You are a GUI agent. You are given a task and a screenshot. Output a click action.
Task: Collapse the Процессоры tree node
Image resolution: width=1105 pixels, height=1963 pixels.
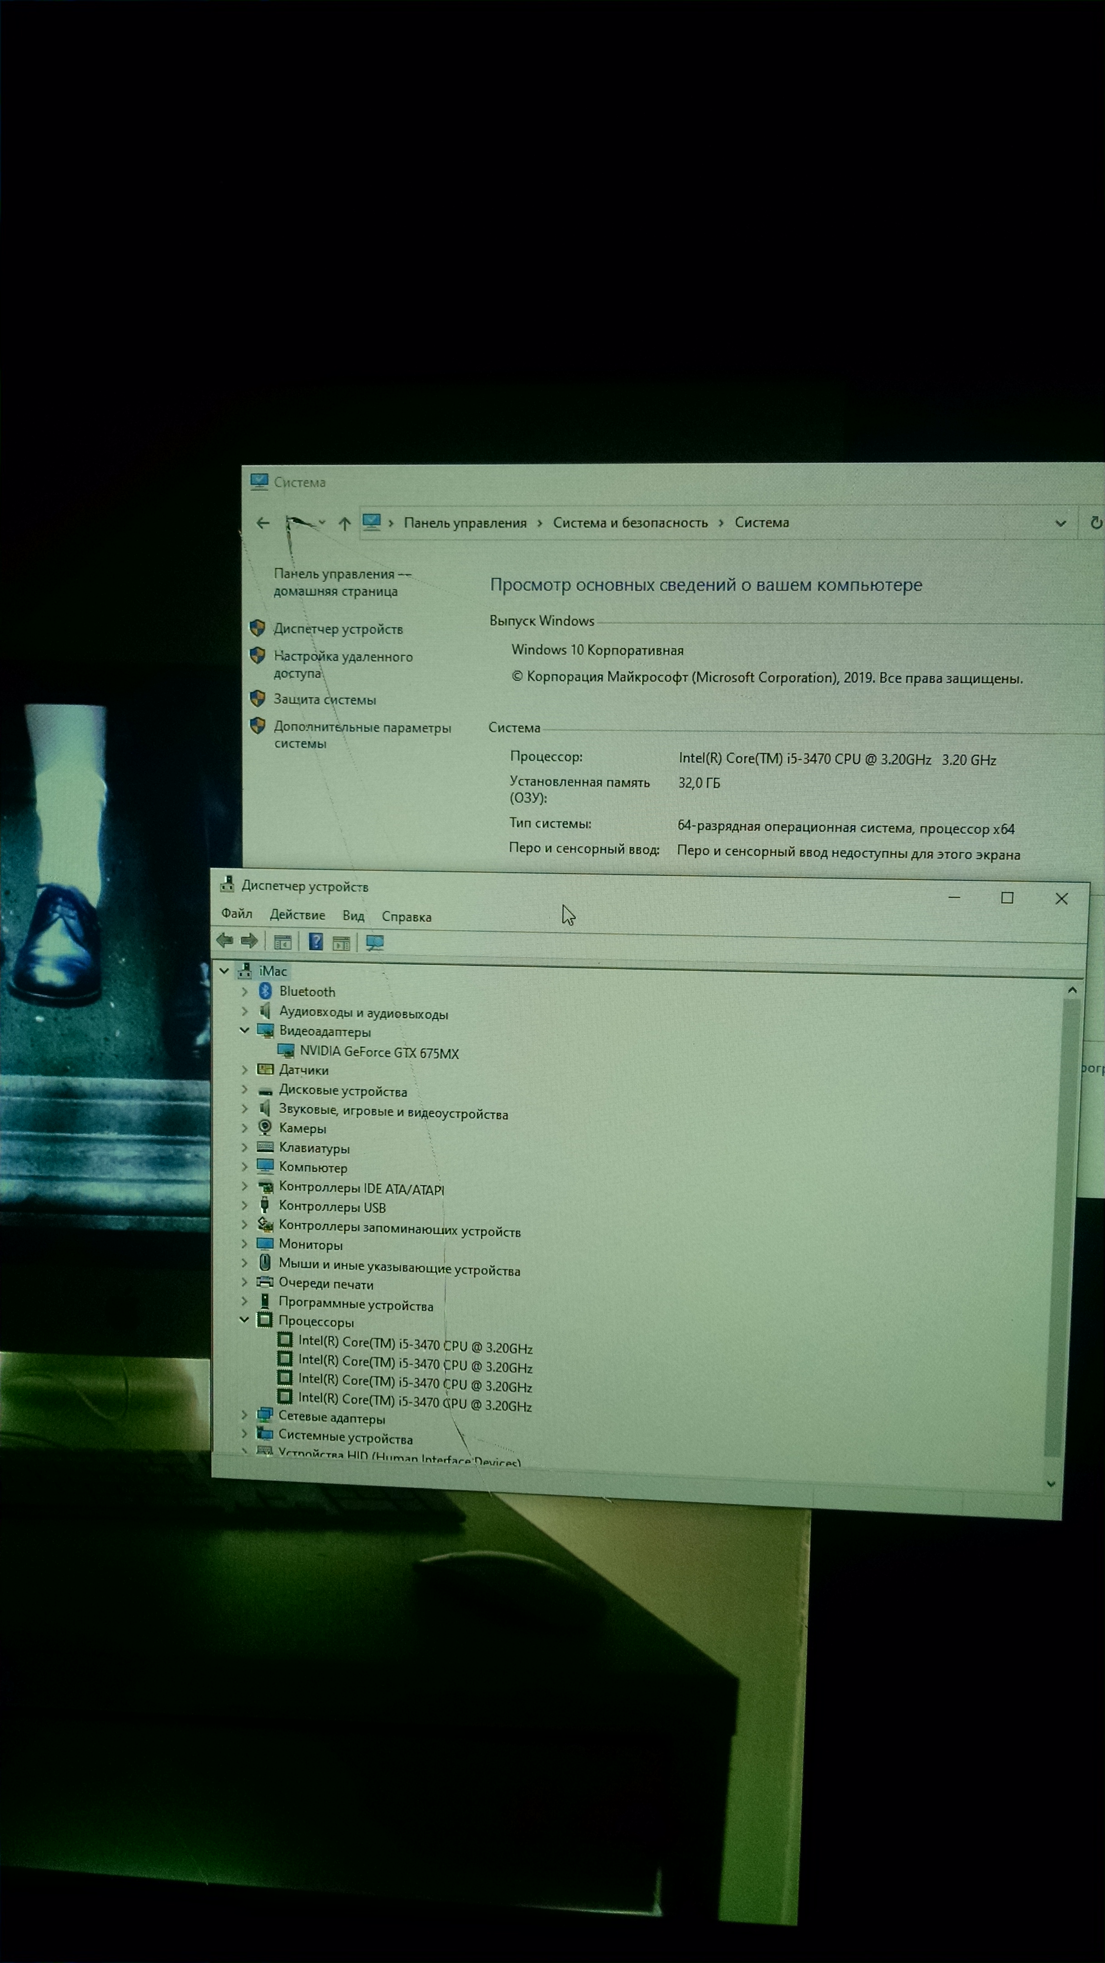tap(244, 1319)
